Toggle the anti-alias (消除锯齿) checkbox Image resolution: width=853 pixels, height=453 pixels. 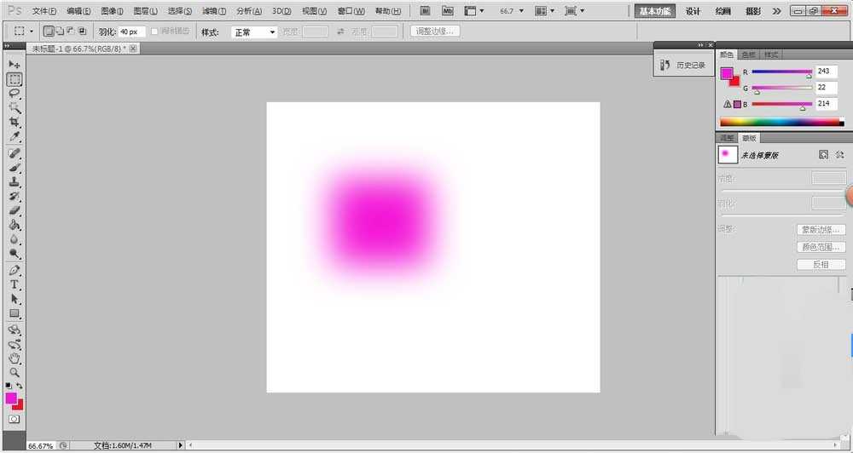pyautogui.click(x=154, y=32)
